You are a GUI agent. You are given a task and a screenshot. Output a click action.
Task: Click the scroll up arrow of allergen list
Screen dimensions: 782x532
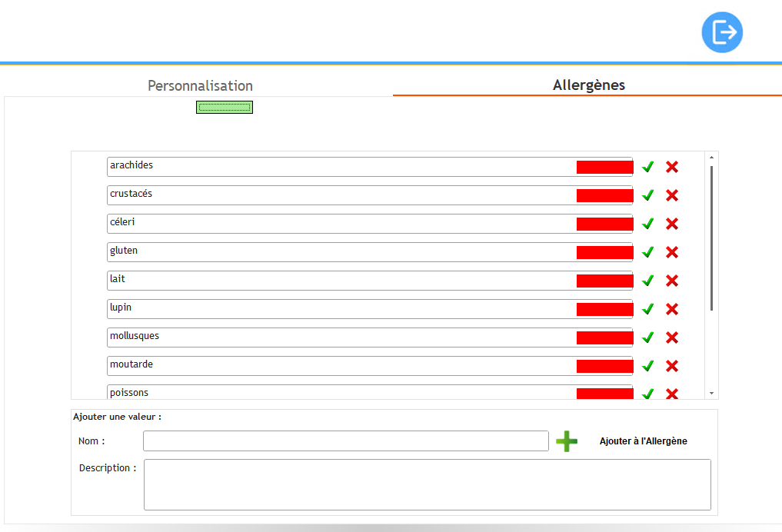point(711,158)
